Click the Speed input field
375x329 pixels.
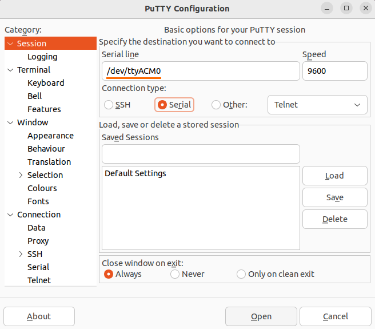[335, 71]
